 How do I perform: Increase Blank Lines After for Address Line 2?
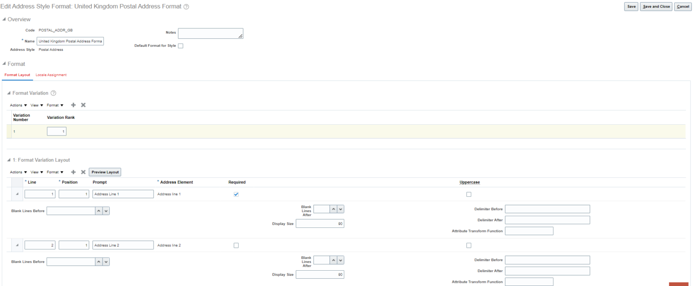tap(333, 260)
